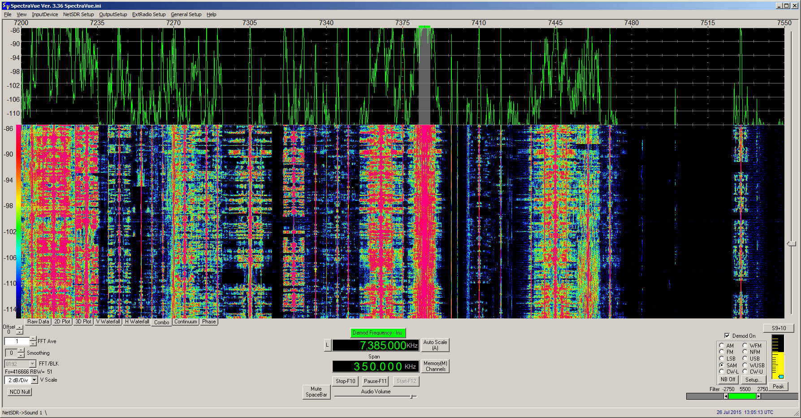Open the View menu
Image resolution: width=801 pixels, height=418 pixels.
point(22,14)
